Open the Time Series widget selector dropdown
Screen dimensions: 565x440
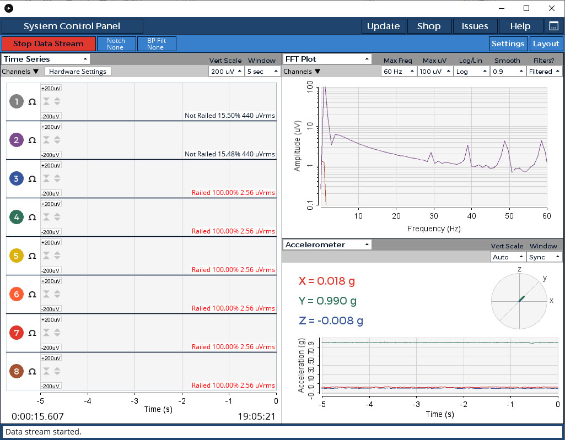click(46, 59)
